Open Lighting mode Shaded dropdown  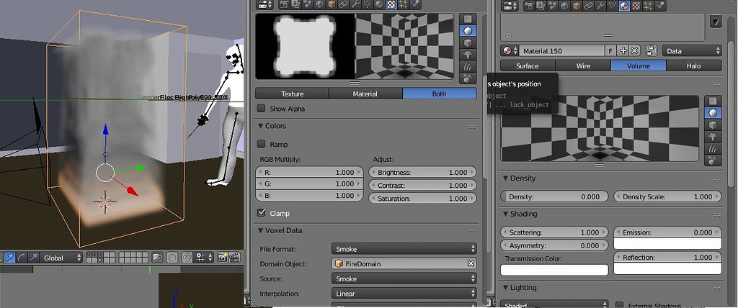554,304
